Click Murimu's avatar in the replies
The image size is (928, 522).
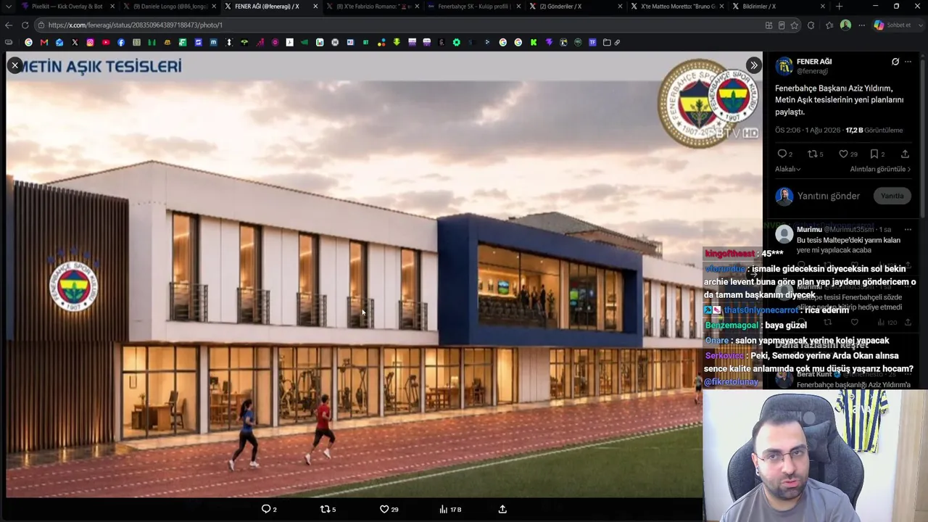[784, 233]
